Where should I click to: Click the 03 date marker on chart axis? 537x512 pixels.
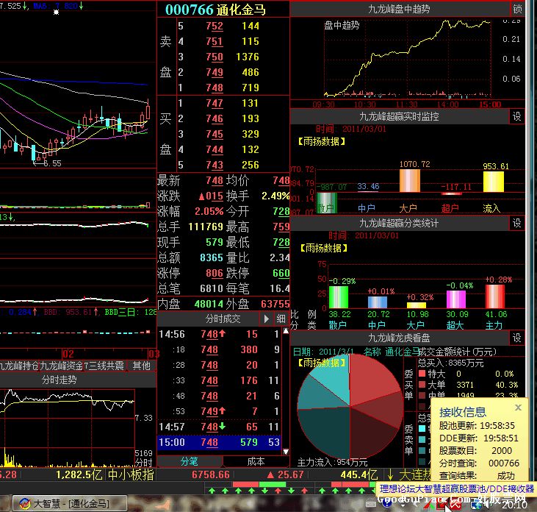pos(154,354)
